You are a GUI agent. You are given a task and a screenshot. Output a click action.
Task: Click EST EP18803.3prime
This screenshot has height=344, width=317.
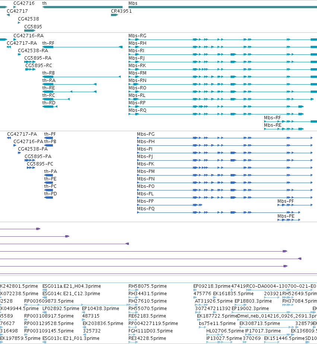pyautogui.click(x=253, y=301)
